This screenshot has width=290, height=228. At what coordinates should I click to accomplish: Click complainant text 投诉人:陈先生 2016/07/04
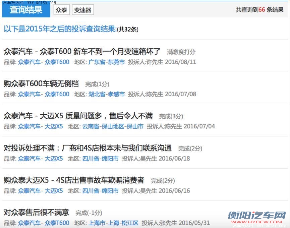181,126
